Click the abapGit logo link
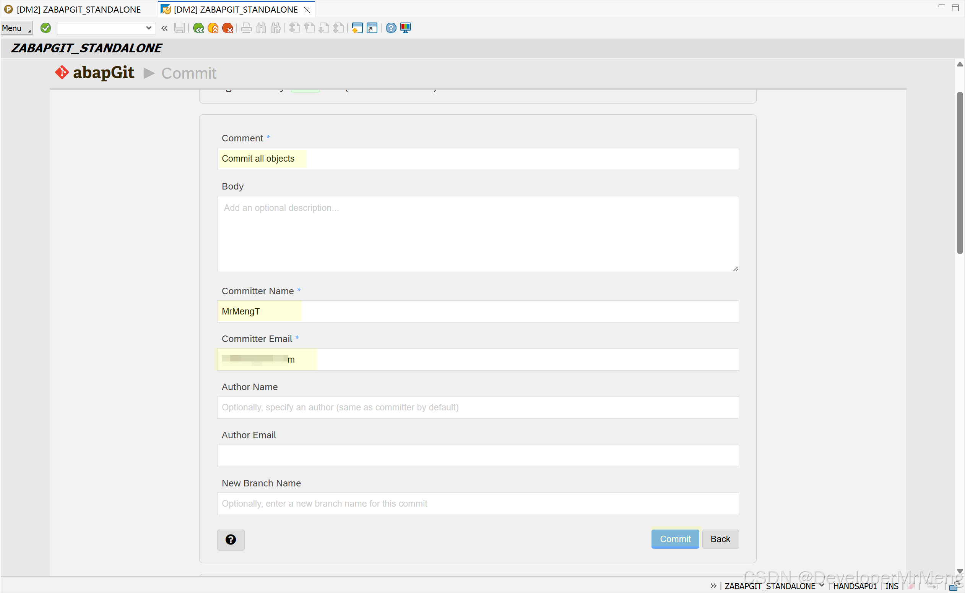965x593 pixels. point(95,73)
